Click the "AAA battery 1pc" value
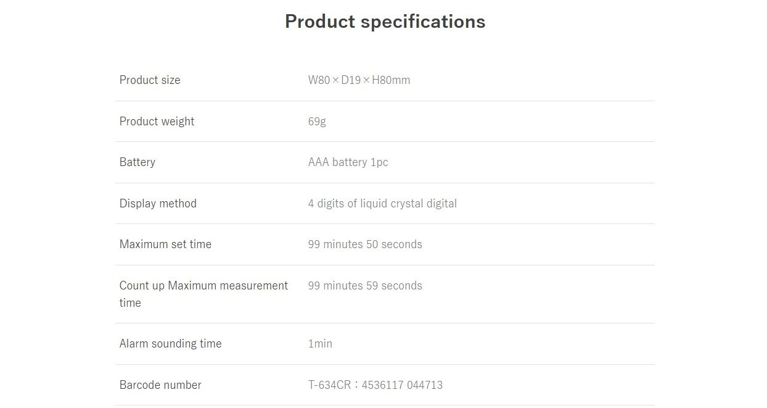767x408 pixels. click(348, 162)
